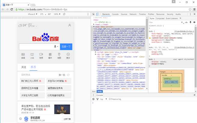This screenshot has width=197, height=123.
Task: Open DevTools customize three-dot menu
Action: pos(190,14)
